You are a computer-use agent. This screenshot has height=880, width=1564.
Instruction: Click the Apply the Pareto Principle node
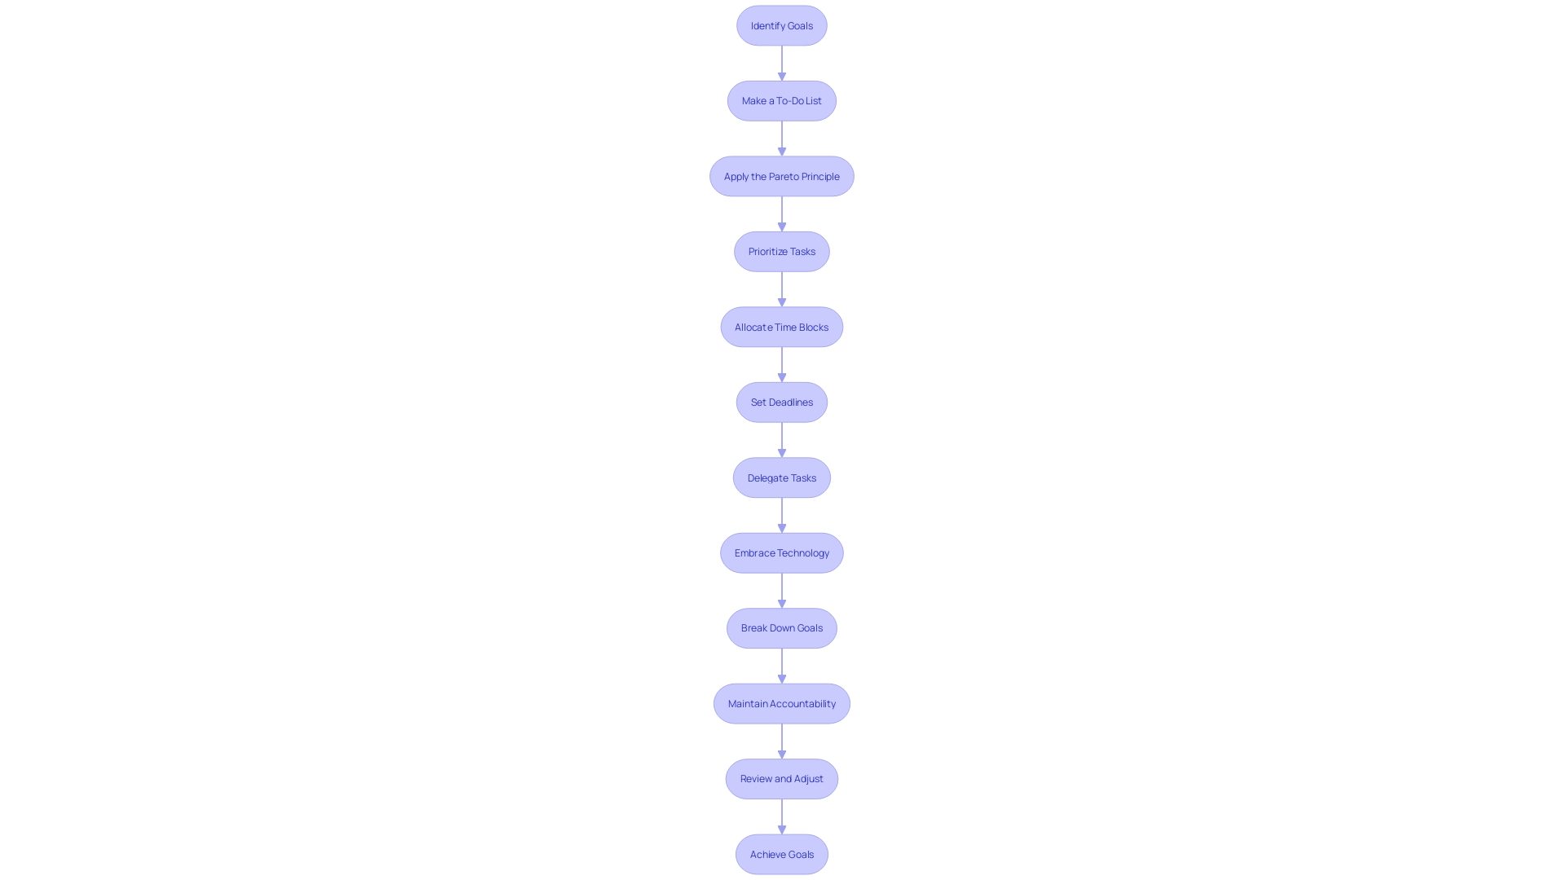(782, 175)
